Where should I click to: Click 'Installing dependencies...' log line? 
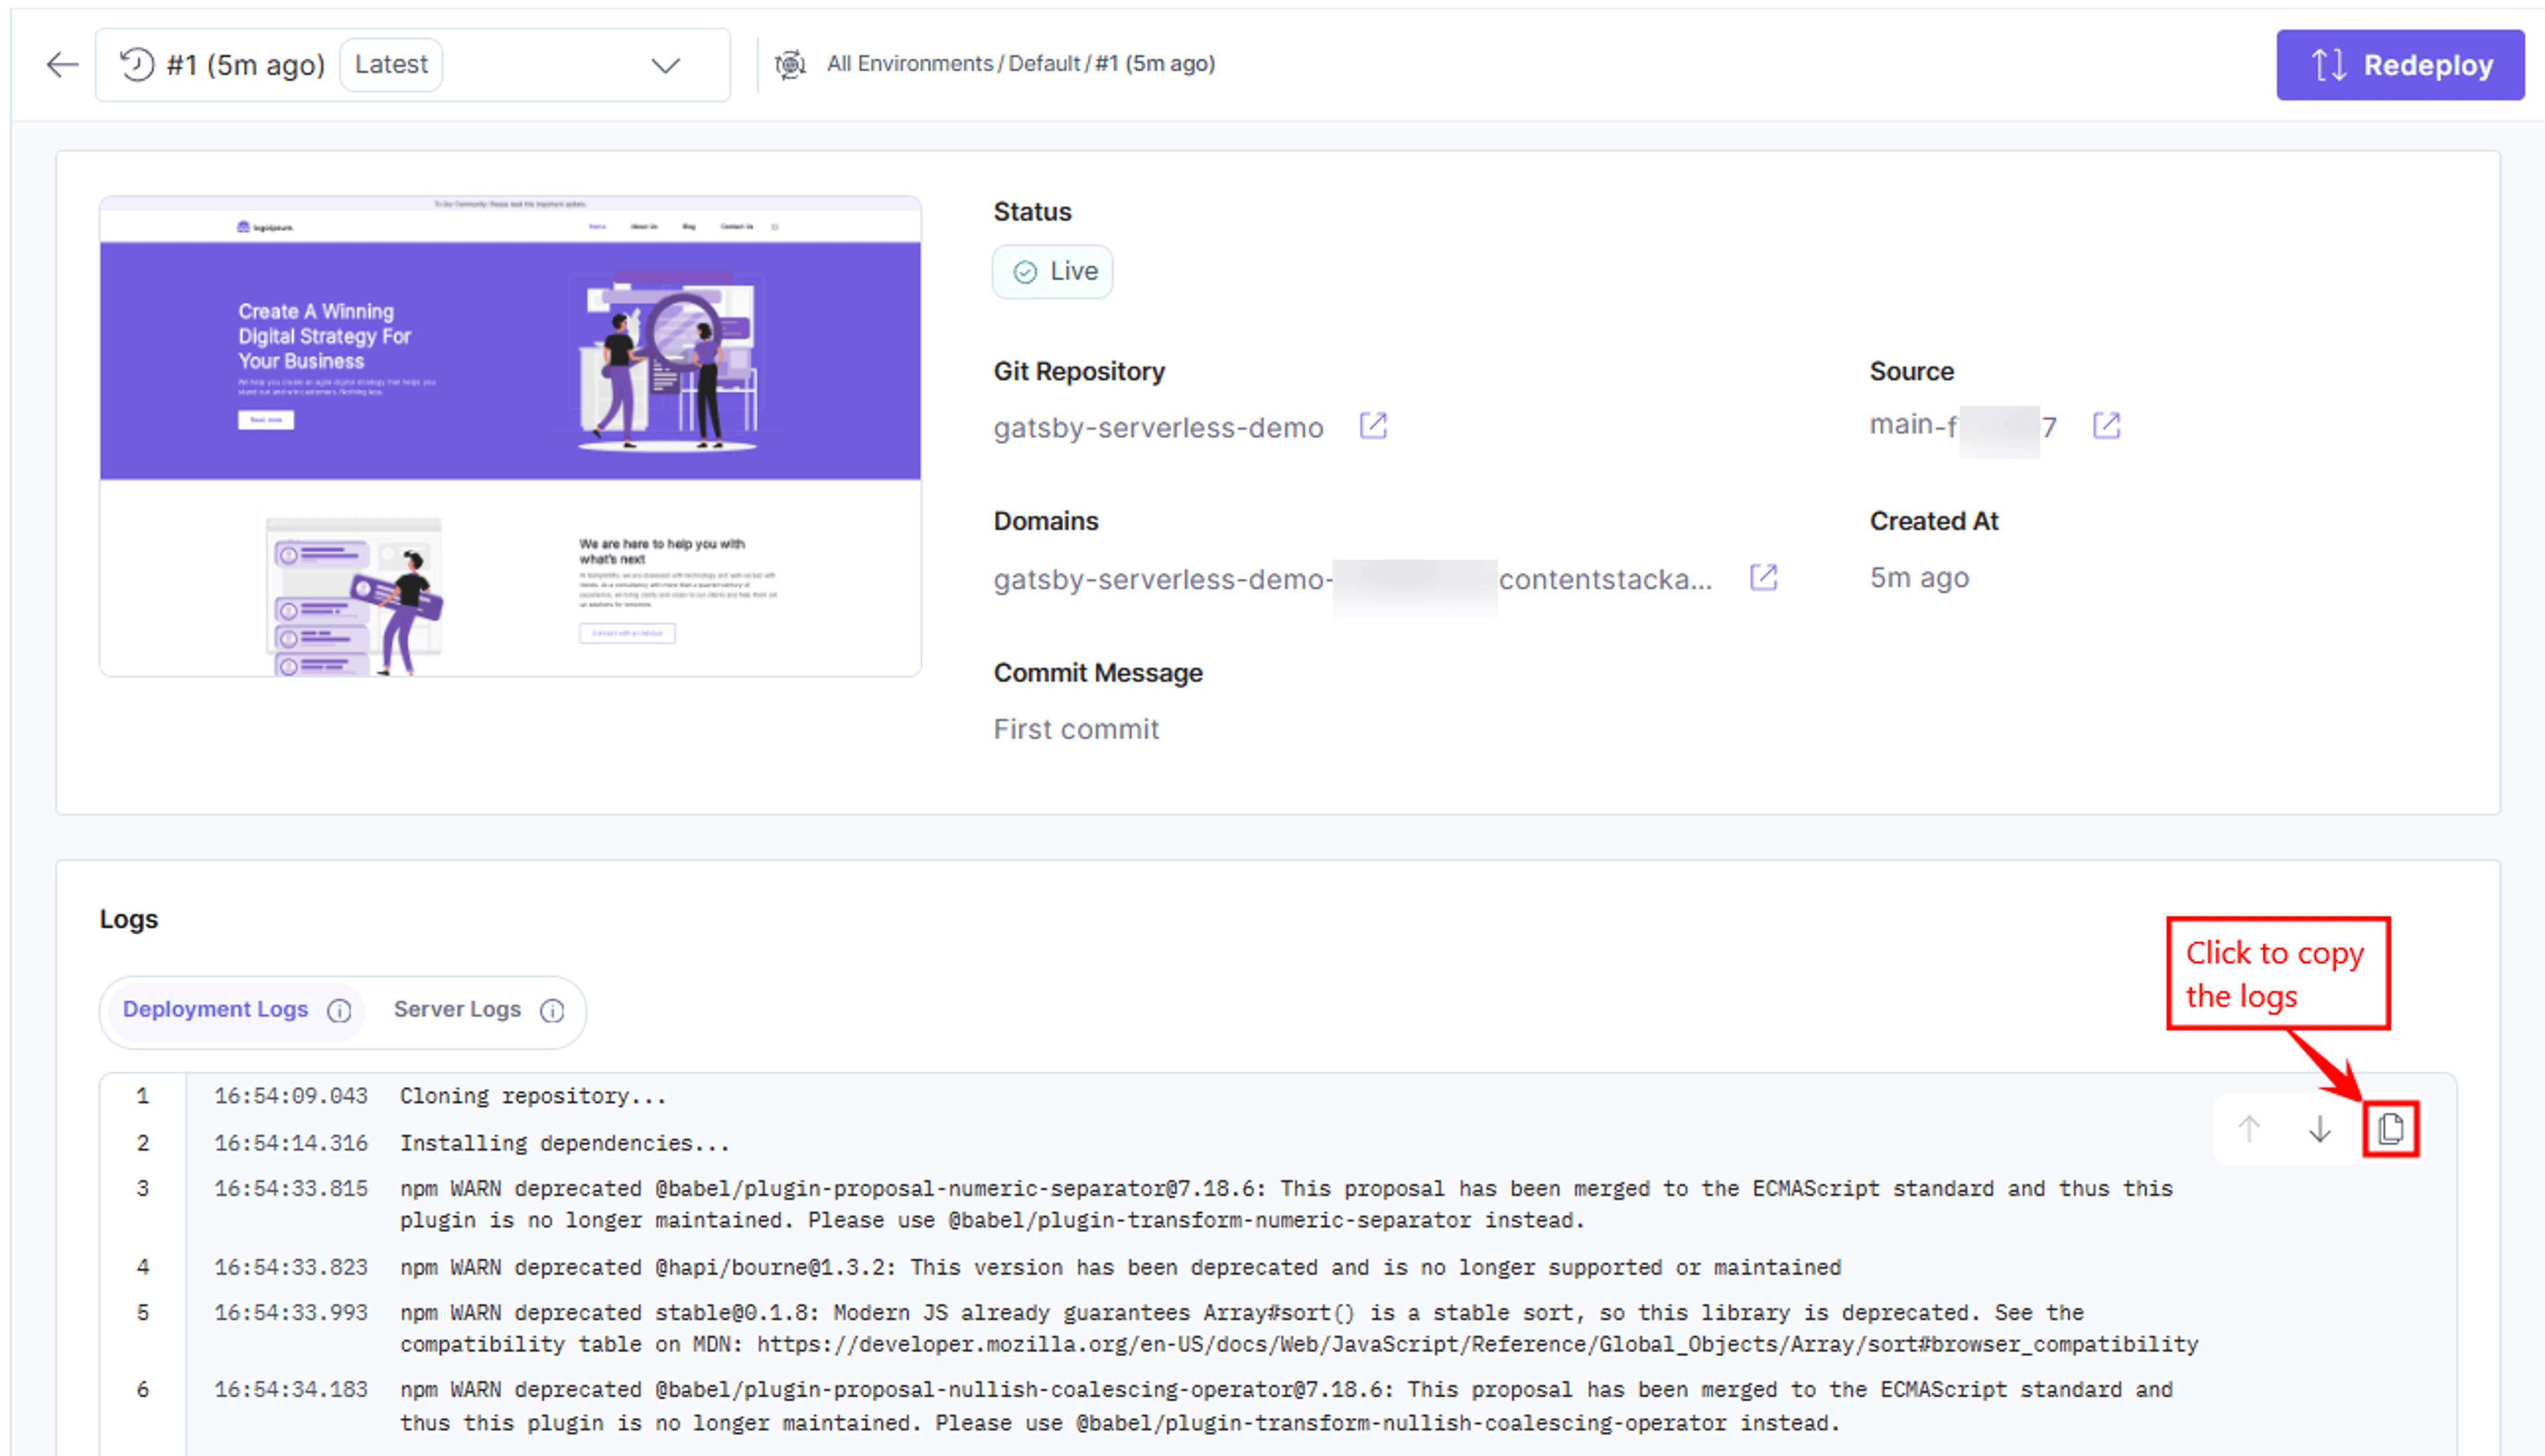click(x=565, y=1143)
